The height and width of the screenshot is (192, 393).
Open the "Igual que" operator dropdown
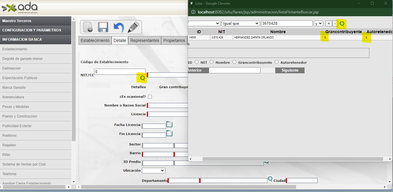point(241,23)
